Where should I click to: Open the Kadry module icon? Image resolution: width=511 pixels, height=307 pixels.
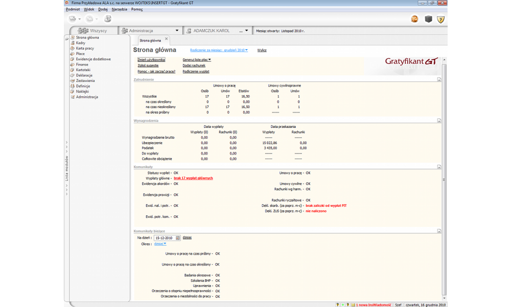point(73,43)
